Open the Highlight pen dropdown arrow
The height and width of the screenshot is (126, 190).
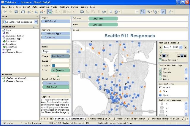click(173, 12)
